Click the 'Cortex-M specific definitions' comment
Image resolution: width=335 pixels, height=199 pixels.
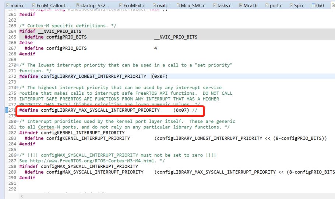(x=68, y=26)
